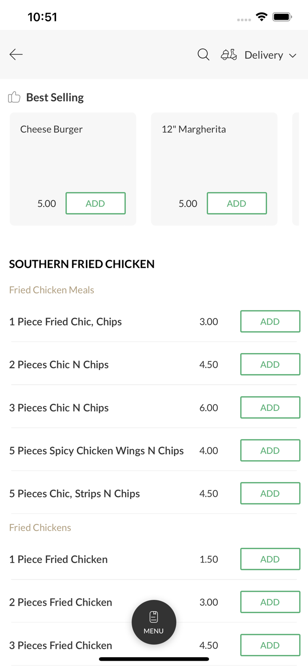Add 1 Piece Fried Chic, Chips
The height and width of the screenshot is (667, 308).
click(x=270, y=321)
